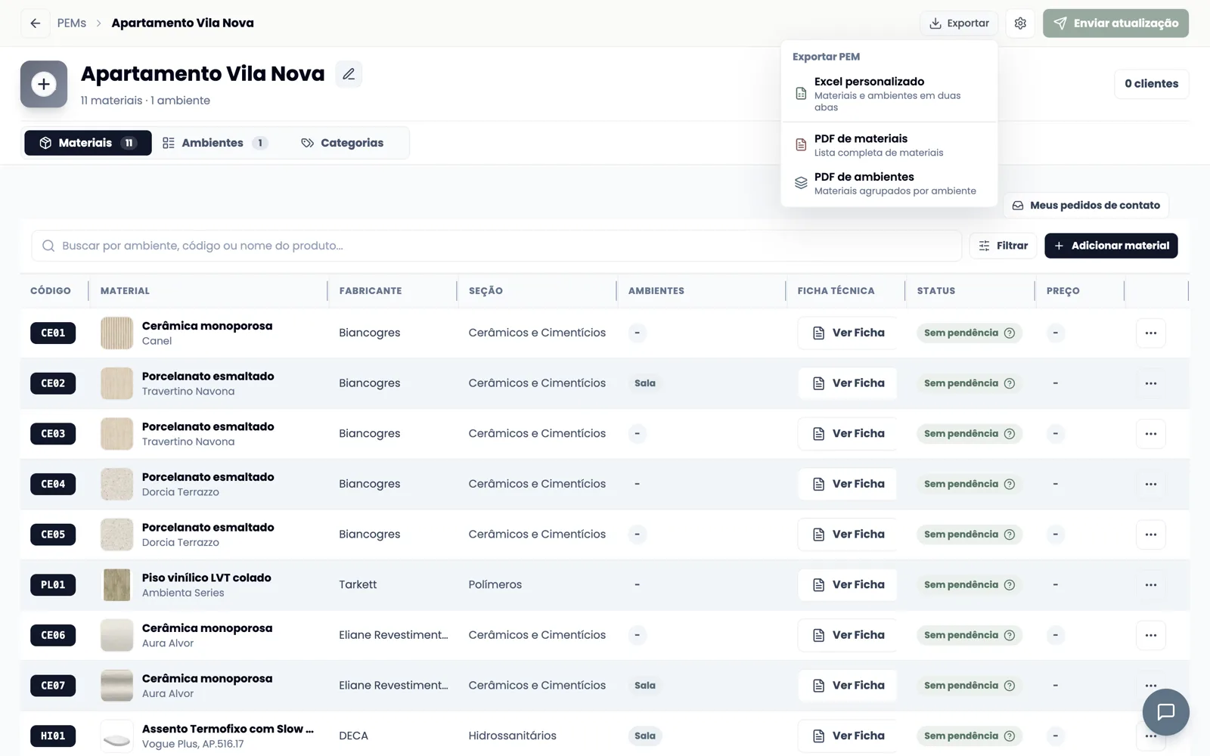Click Adicionar material button
The height and width of the screenshot is (756, 1210).
click(x=1111, y=246)
